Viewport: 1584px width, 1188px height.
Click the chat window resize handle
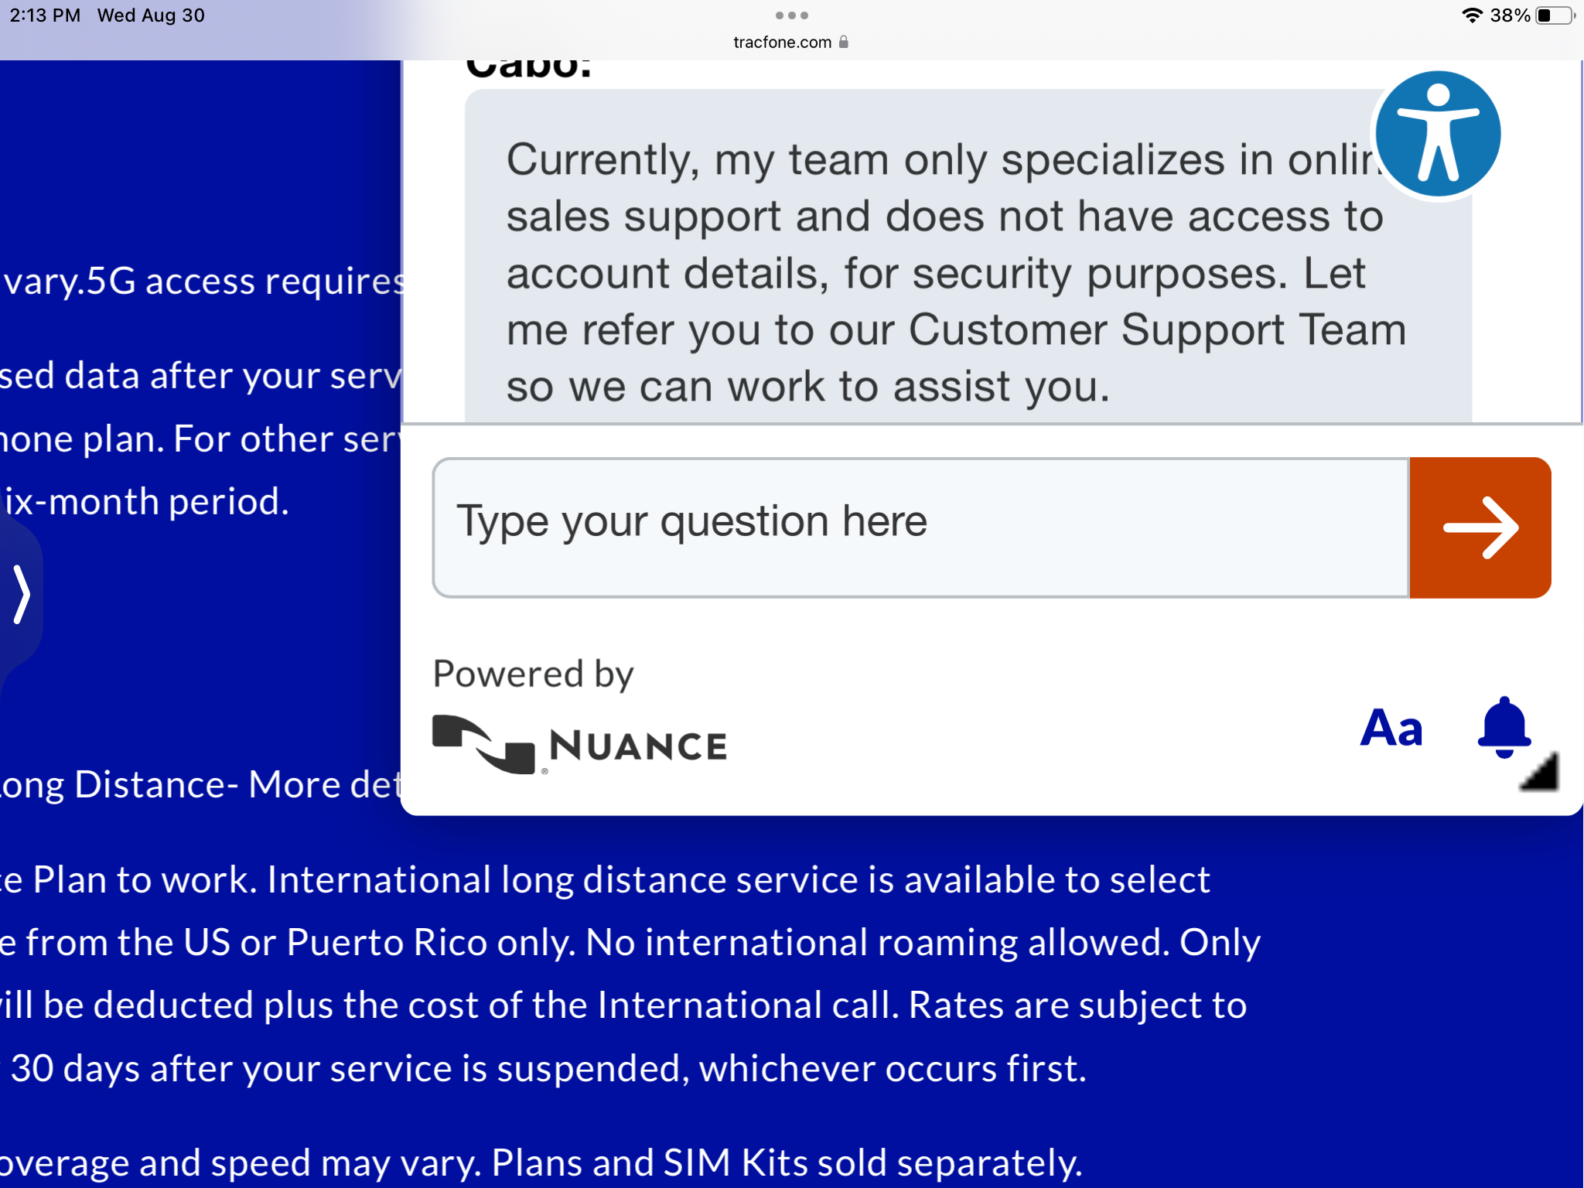[x=1539, y=771]
